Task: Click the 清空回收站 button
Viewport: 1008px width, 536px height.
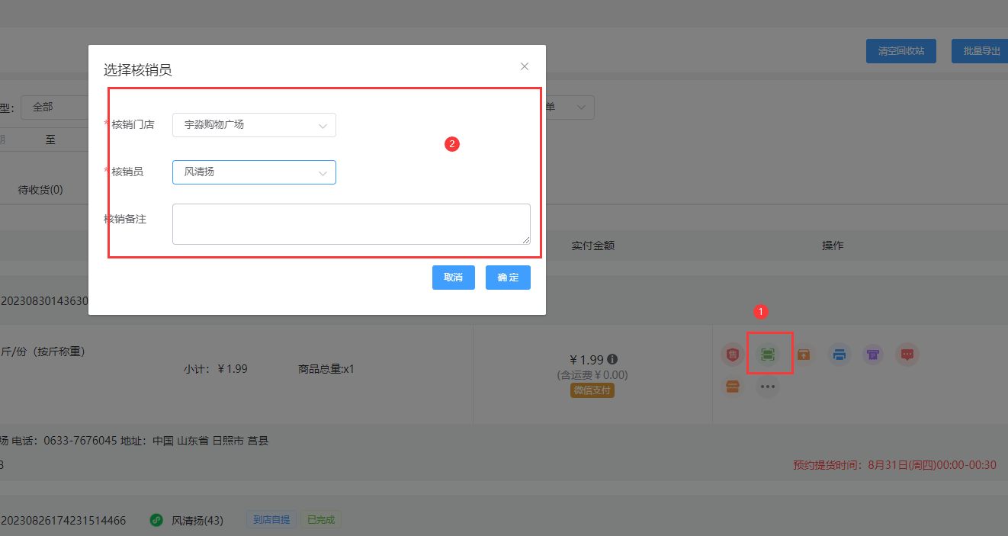Action: (900, 51)
